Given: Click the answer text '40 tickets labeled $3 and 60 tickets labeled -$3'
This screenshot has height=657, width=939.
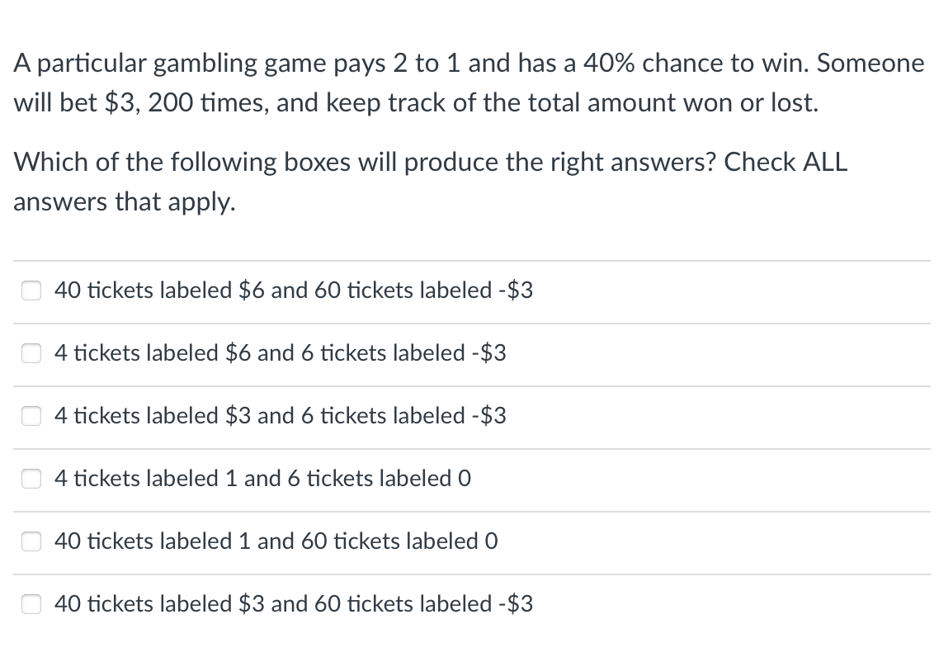Looking at the screenshot, I should pos(294,604).
